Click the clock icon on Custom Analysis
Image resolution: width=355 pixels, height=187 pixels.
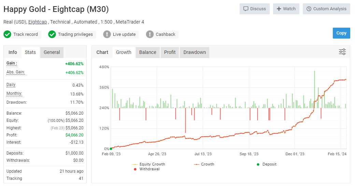[309, 9]
